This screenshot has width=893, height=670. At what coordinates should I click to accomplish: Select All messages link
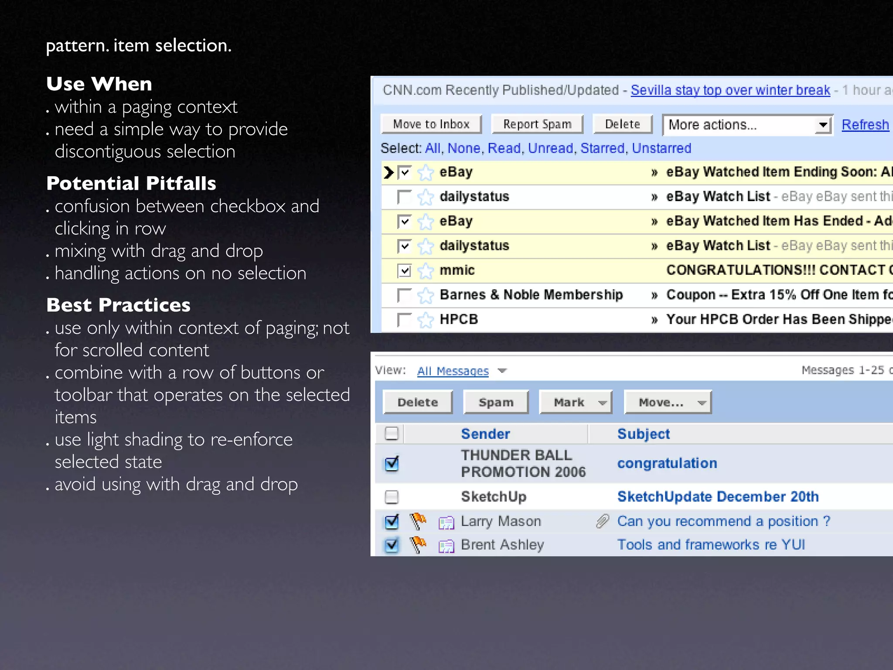433,148
